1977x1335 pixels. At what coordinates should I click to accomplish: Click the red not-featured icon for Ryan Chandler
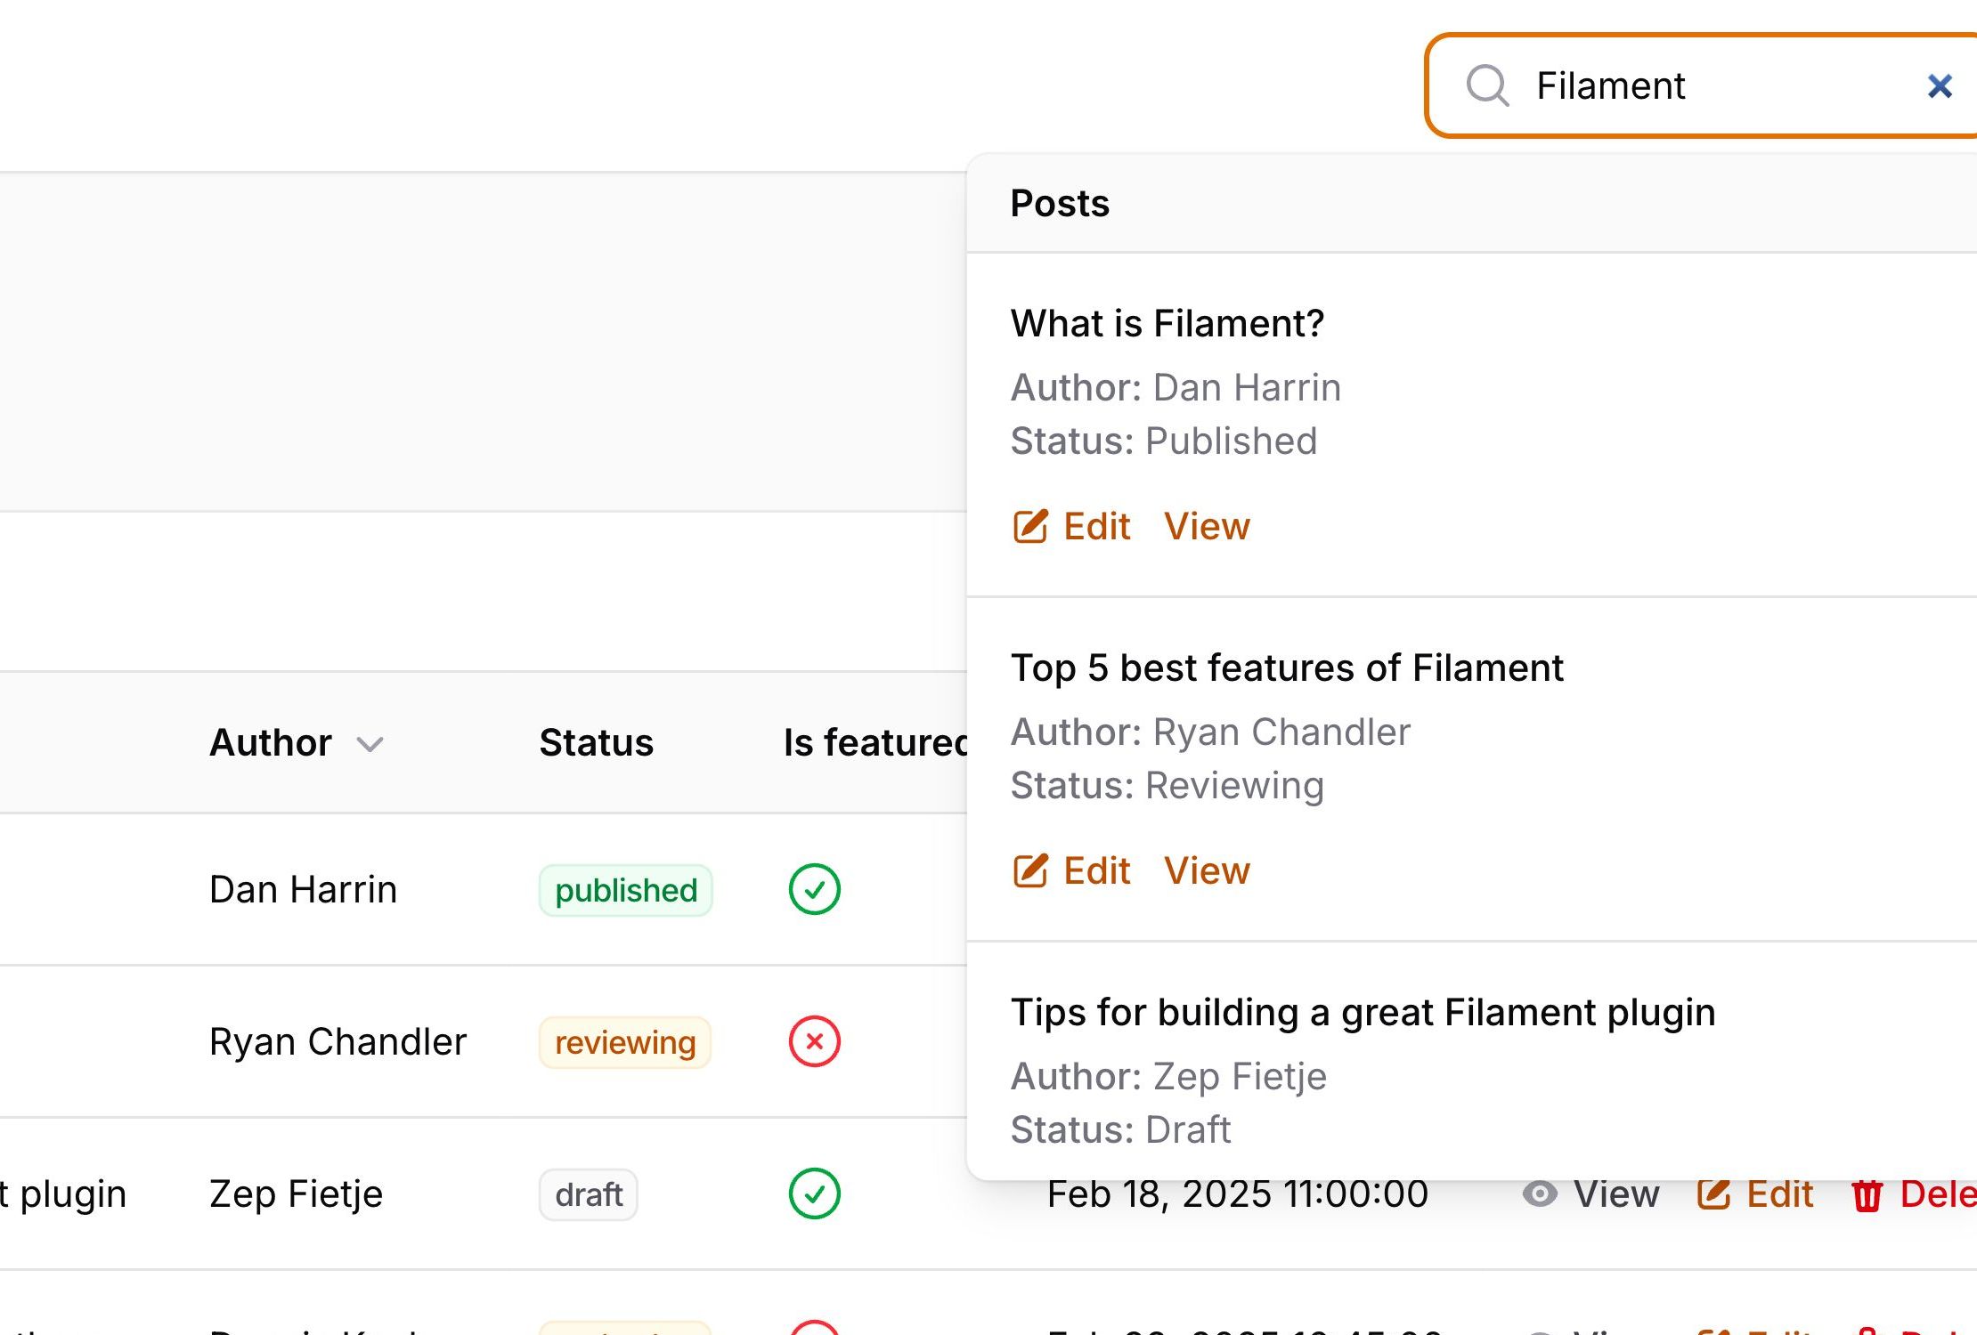click(814, 1041)
